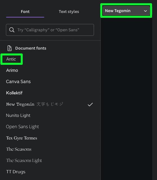This screenshot has height=180, width=157.
Task: Click the Document fonts page icon
Action: coord(10,48)
